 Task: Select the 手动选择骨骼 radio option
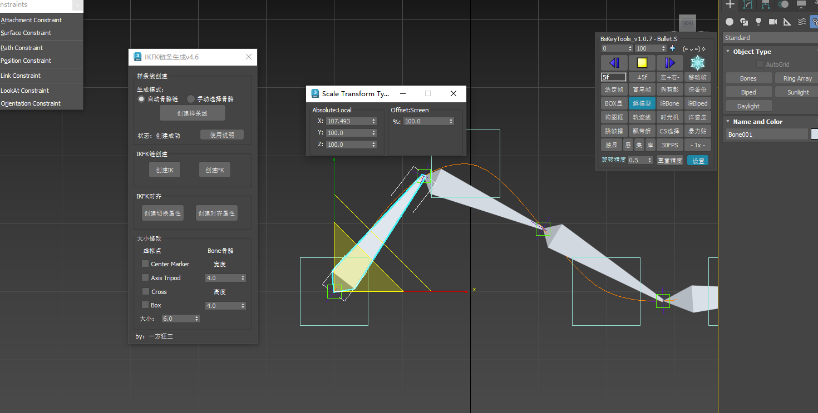(191, 99)
